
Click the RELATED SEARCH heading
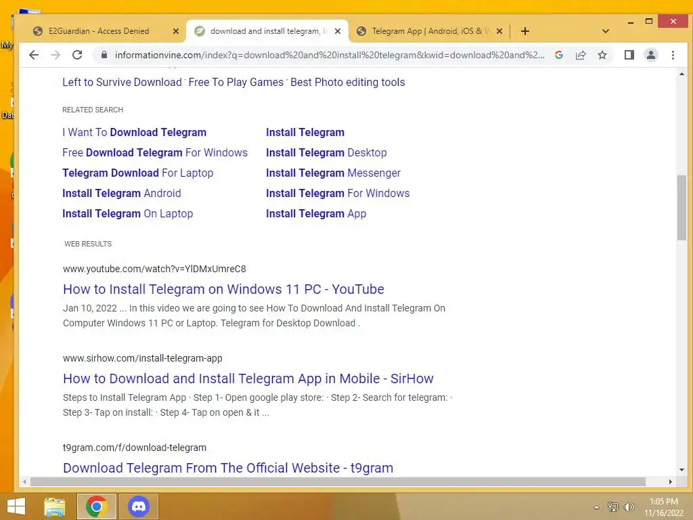click(x=93, y=110)
